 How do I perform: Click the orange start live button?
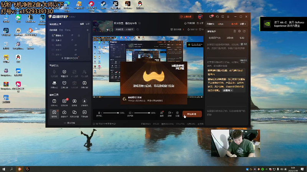[192, 114]
